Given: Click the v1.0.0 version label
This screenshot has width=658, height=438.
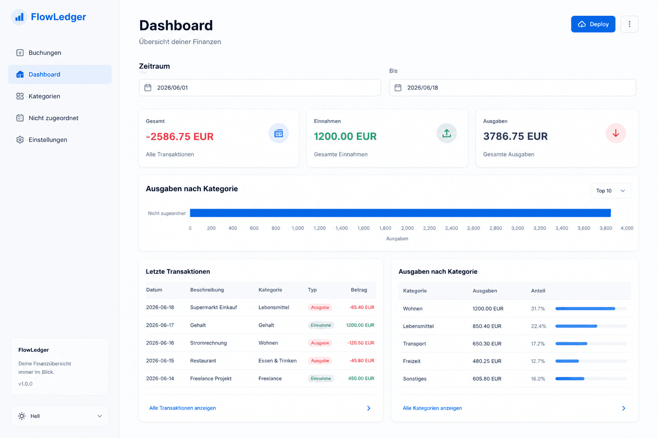Looking at the screenshot, I should tap(25, 384).
